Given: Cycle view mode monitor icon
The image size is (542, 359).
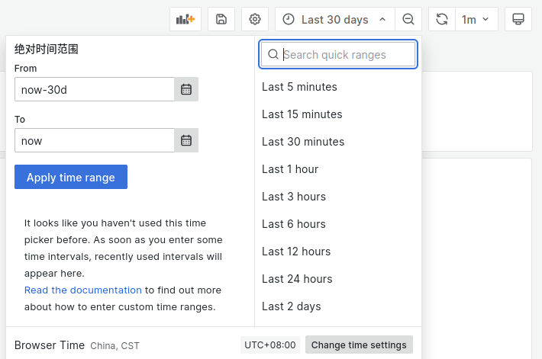Looking at the screenshot, I should click(518, 19).
